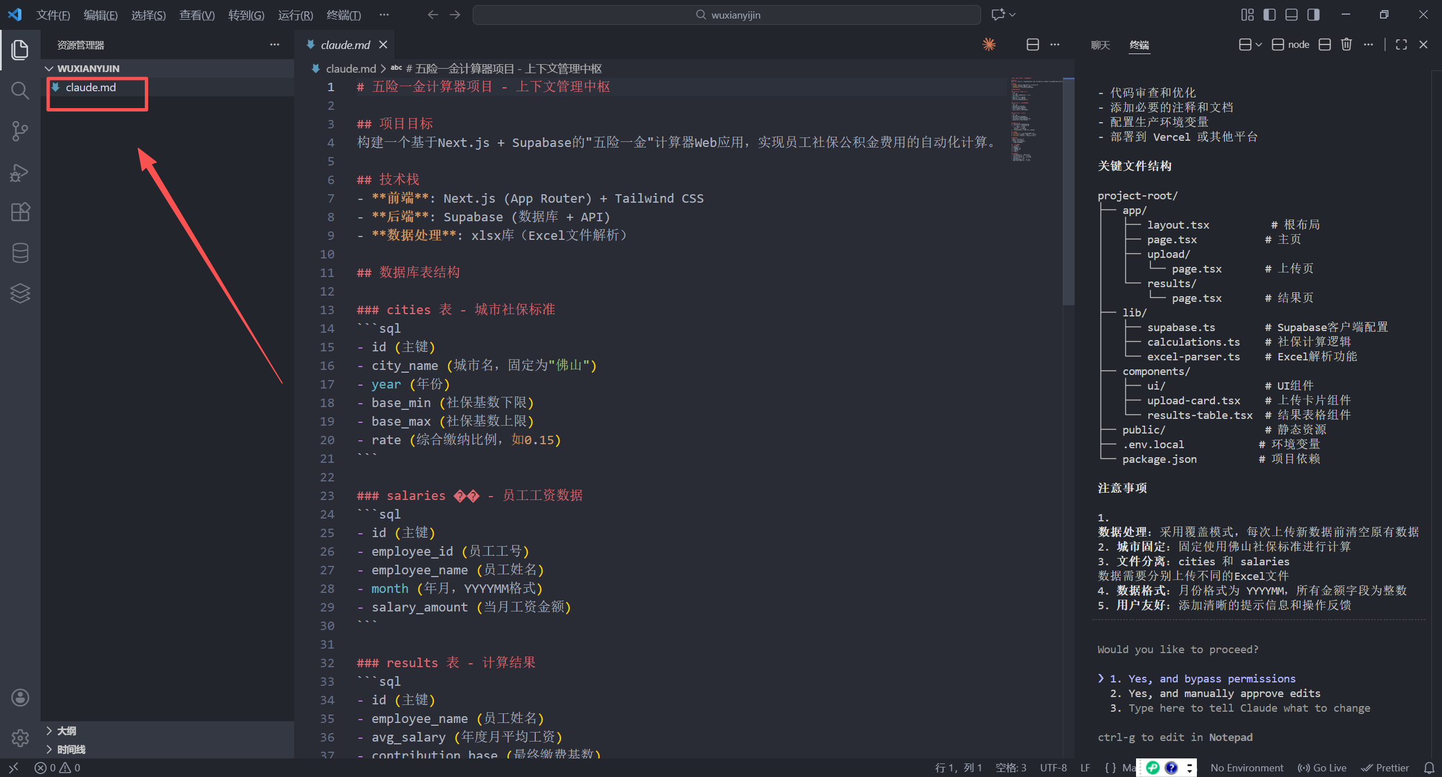Click the errors and warnings counter
The height and width of the screenshot is (777, 1442).
tap(57, 767)
